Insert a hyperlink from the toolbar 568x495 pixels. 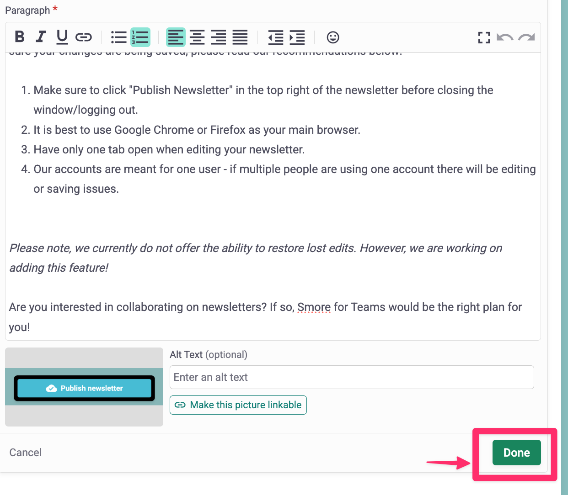(84, 37)
